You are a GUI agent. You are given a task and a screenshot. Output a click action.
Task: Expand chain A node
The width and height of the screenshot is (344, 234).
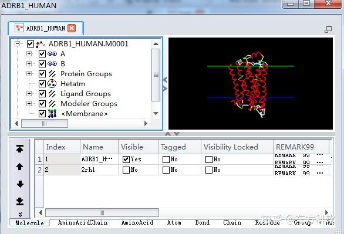(x=29, y=54)
